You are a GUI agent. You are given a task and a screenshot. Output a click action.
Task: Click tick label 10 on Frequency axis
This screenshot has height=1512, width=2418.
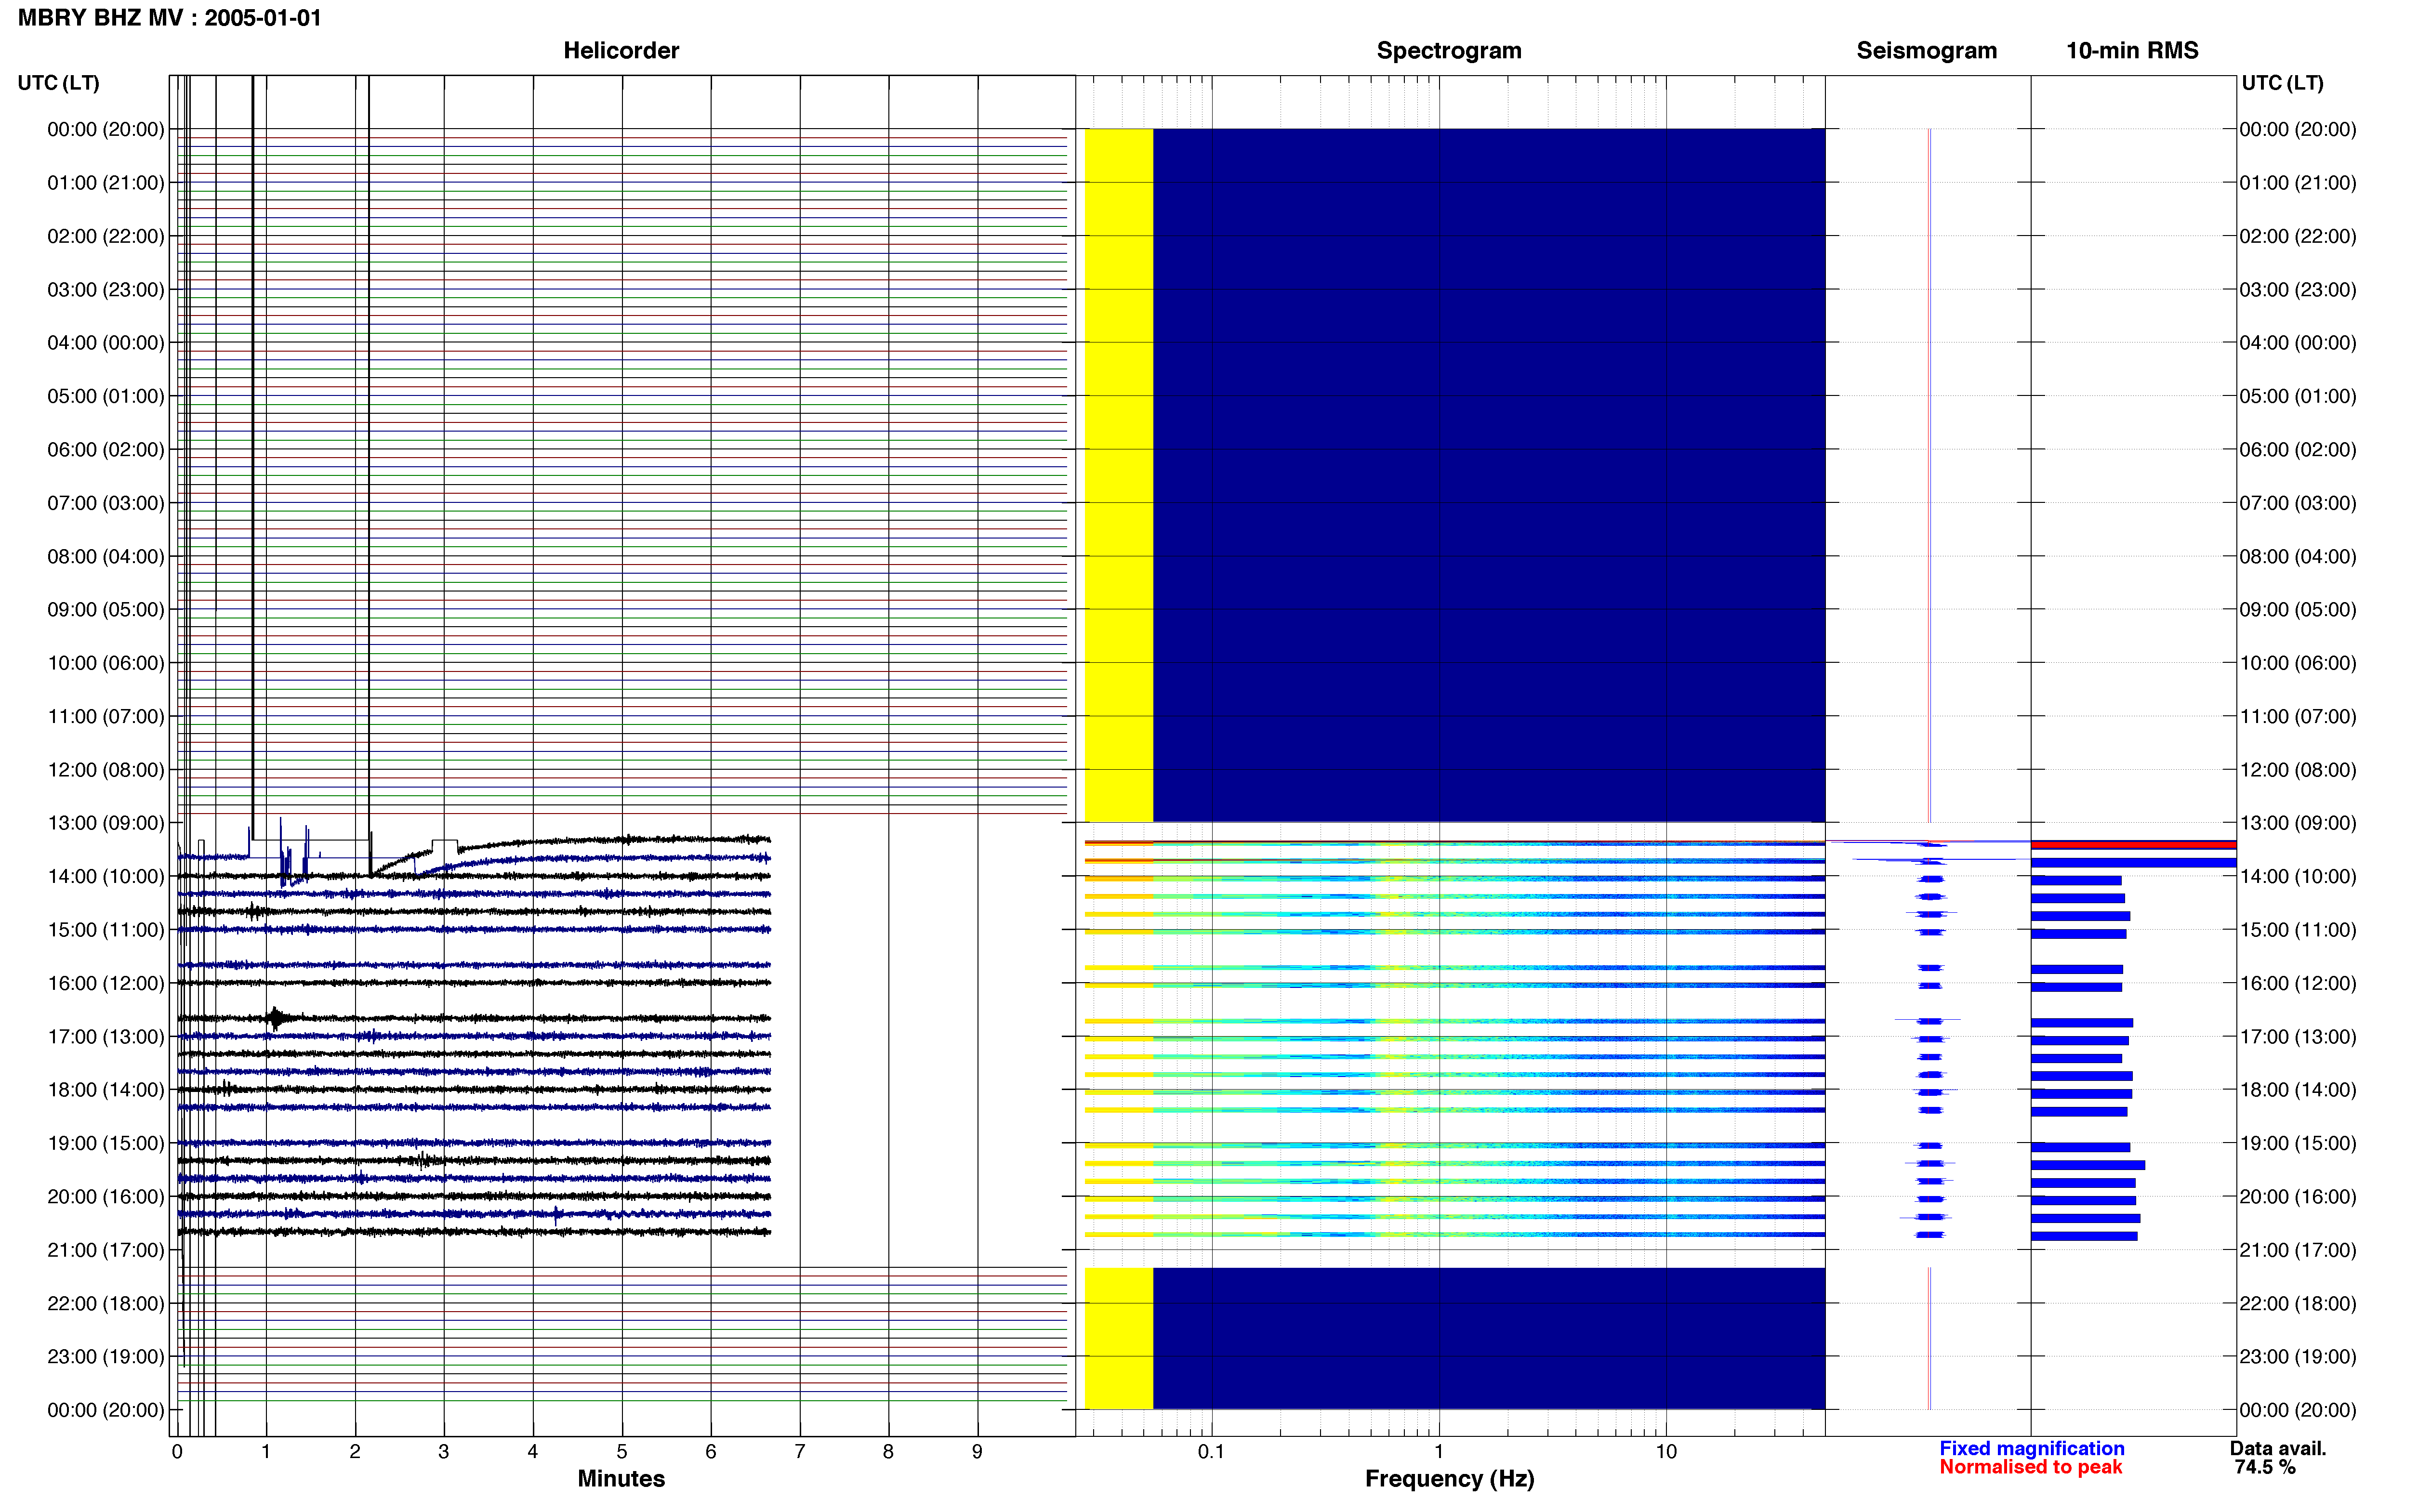click(1666, 1452)
